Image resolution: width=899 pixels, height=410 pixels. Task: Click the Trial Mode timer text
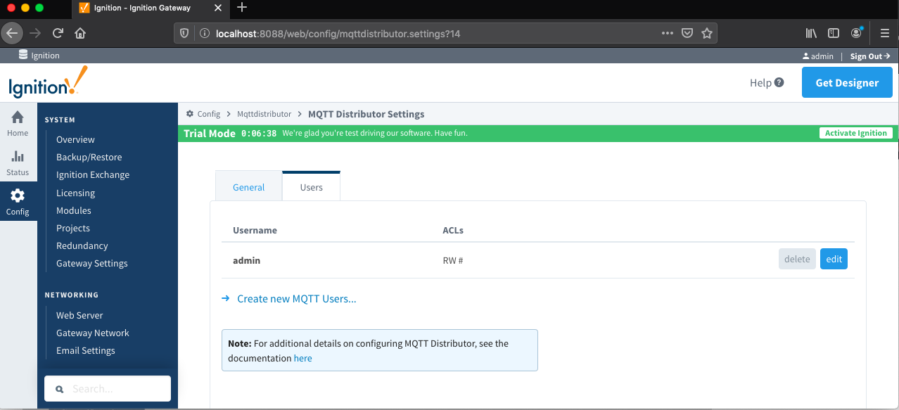(259, 133)
